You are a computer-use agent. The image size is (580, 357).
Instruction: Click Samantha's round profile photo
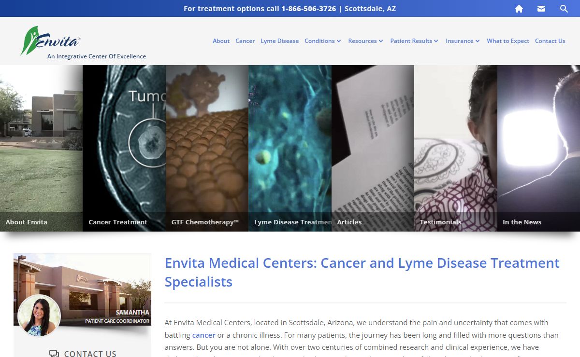click(x=39, y=316)
